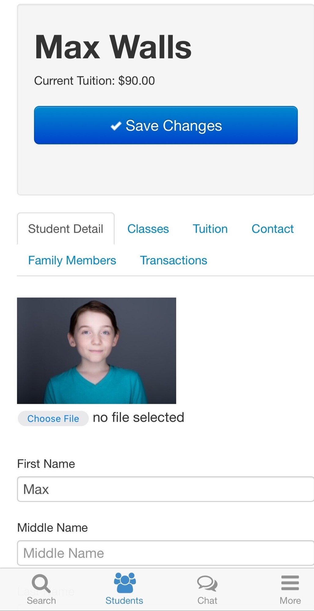Select the Students label in bottom bar
The height and width of the screenshot is (611, 314).
pos(124,601)
